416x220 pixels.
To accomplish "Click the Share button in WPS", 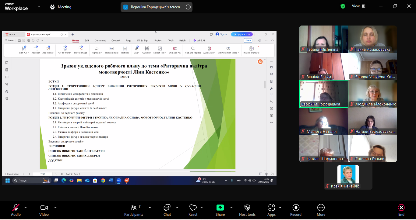I will click(248, 40).
